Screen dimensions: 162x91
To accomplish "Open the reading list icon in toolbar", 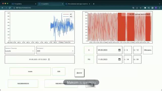I will [149, 8].
